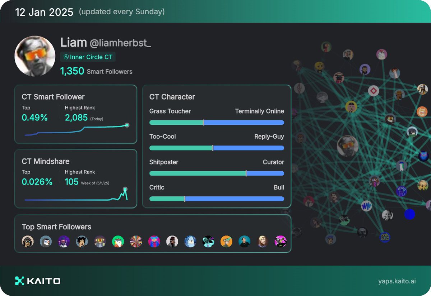Image resolution: width=431 pixels, height=296 pixels.
Task: Click the "Inner Circle CT" badge
Action: (88, 57)
